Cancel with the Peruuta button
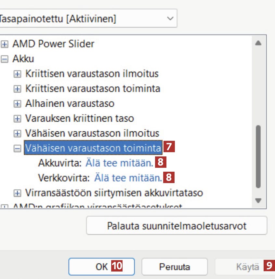Screen dimensions: 275x279 pyautogui.click(x=175, y=267)
